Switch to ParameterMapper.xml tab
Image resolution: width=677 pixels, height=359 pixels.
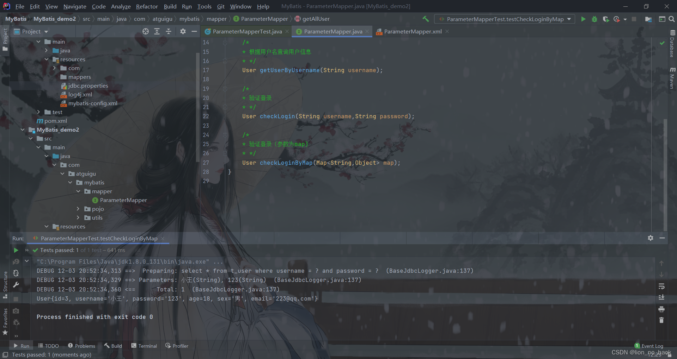413,31
